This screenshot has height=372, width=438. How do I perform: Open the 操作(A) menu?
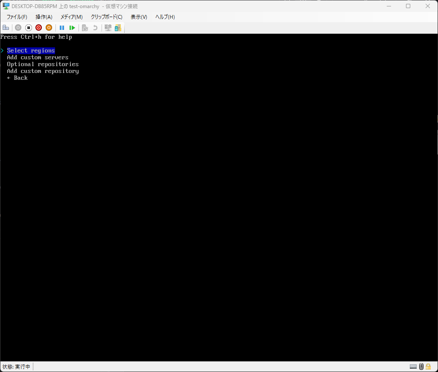pos(44,17)
